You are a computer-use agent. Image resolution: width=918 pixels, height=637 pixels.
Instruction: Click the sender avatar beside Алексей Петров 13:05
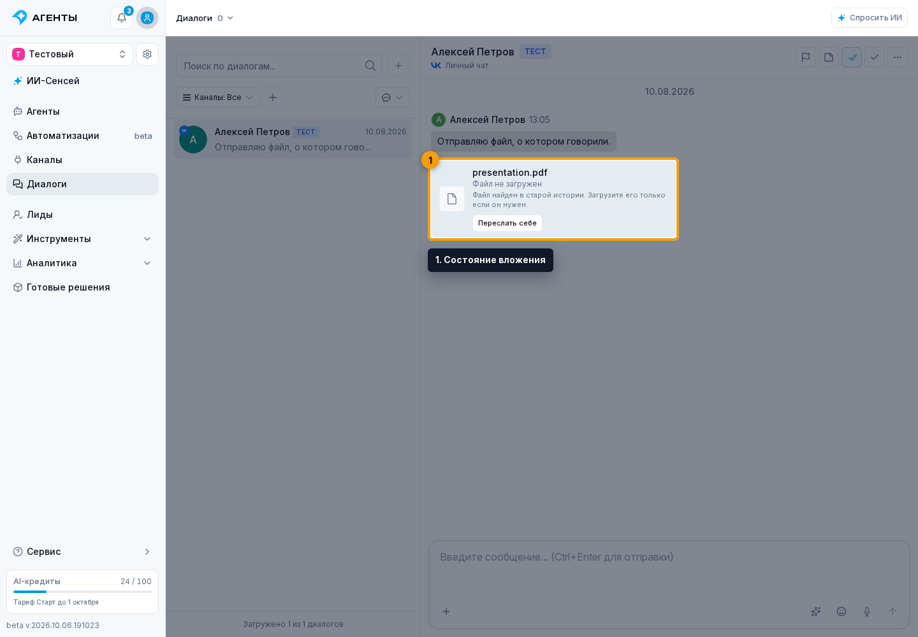pyautogui.click(x=439, y=120)
